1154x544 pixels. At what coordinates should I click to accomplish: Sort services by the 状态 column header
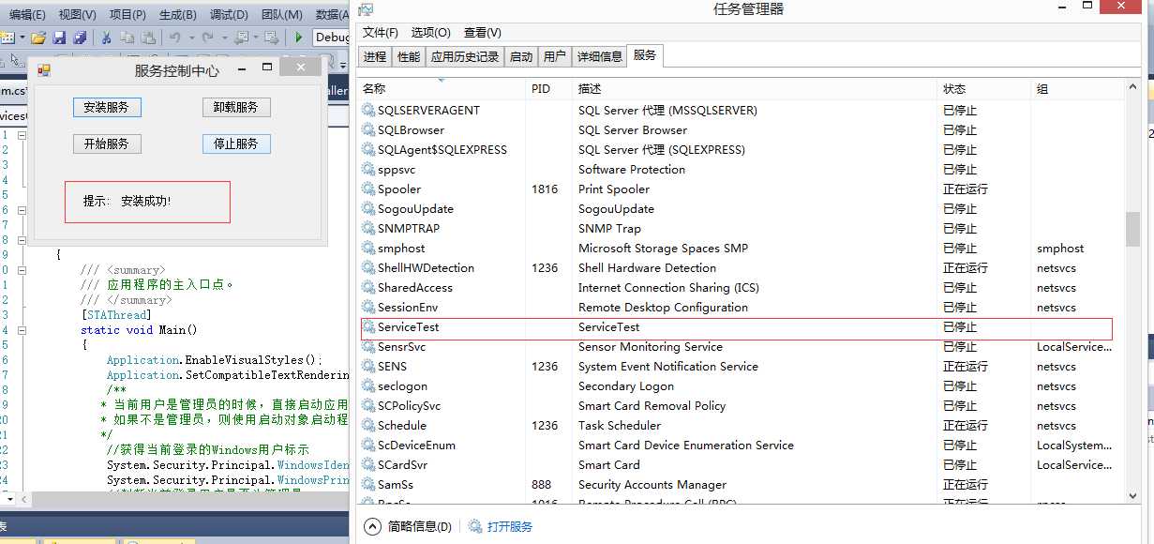954,88
